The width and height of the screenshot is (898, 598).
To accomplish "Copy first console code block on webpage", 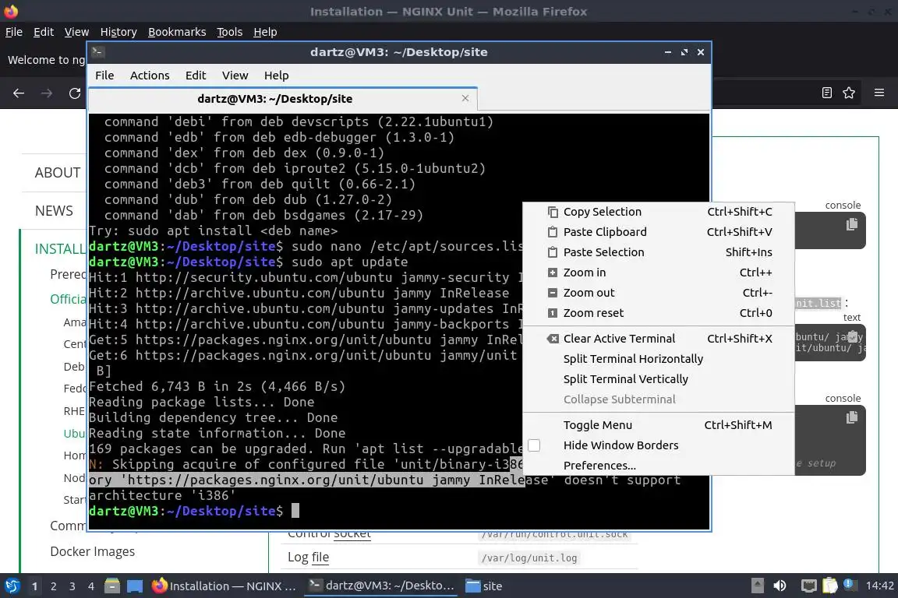I will 851,224.
